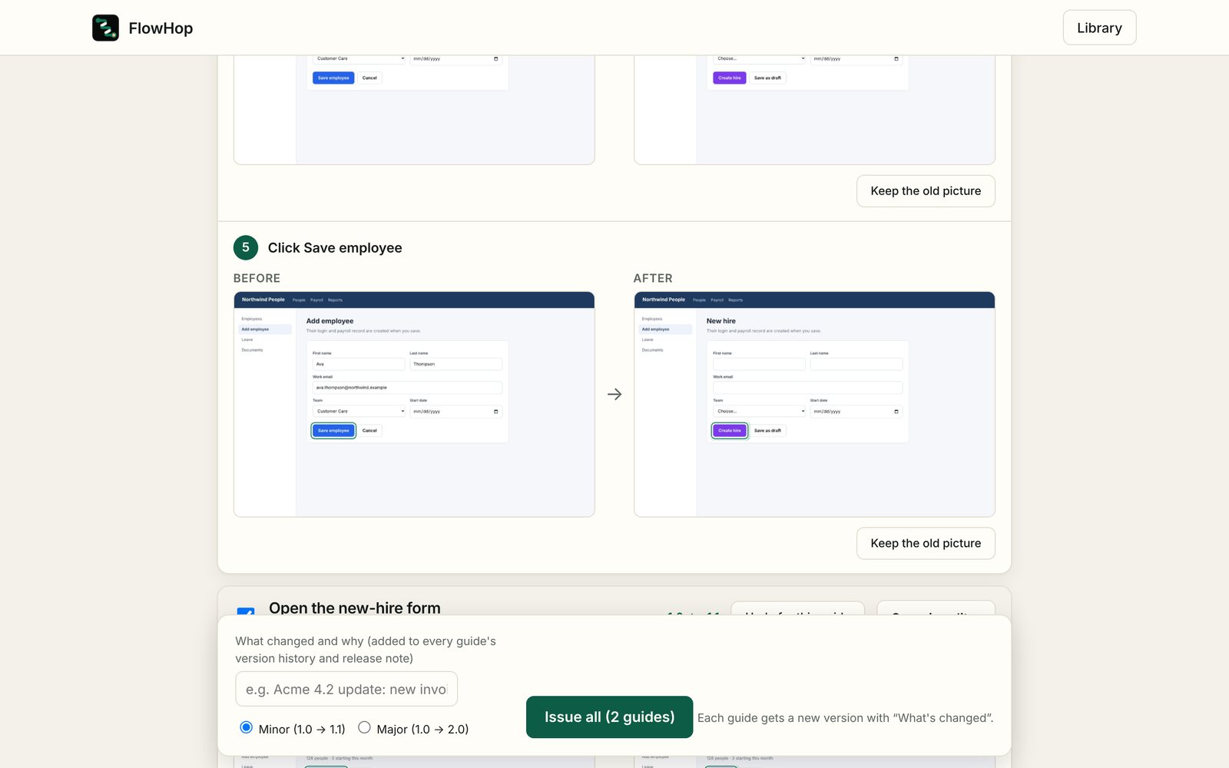Click the Open the new-hire form guide title
The width and height of the screenshot is (1229, 768).
click(x=355, y=607)
